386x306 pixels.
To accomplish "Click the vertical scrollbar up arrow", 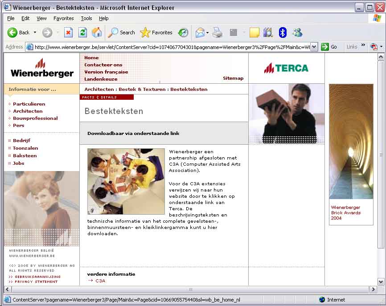I will (x=381, y=57).
